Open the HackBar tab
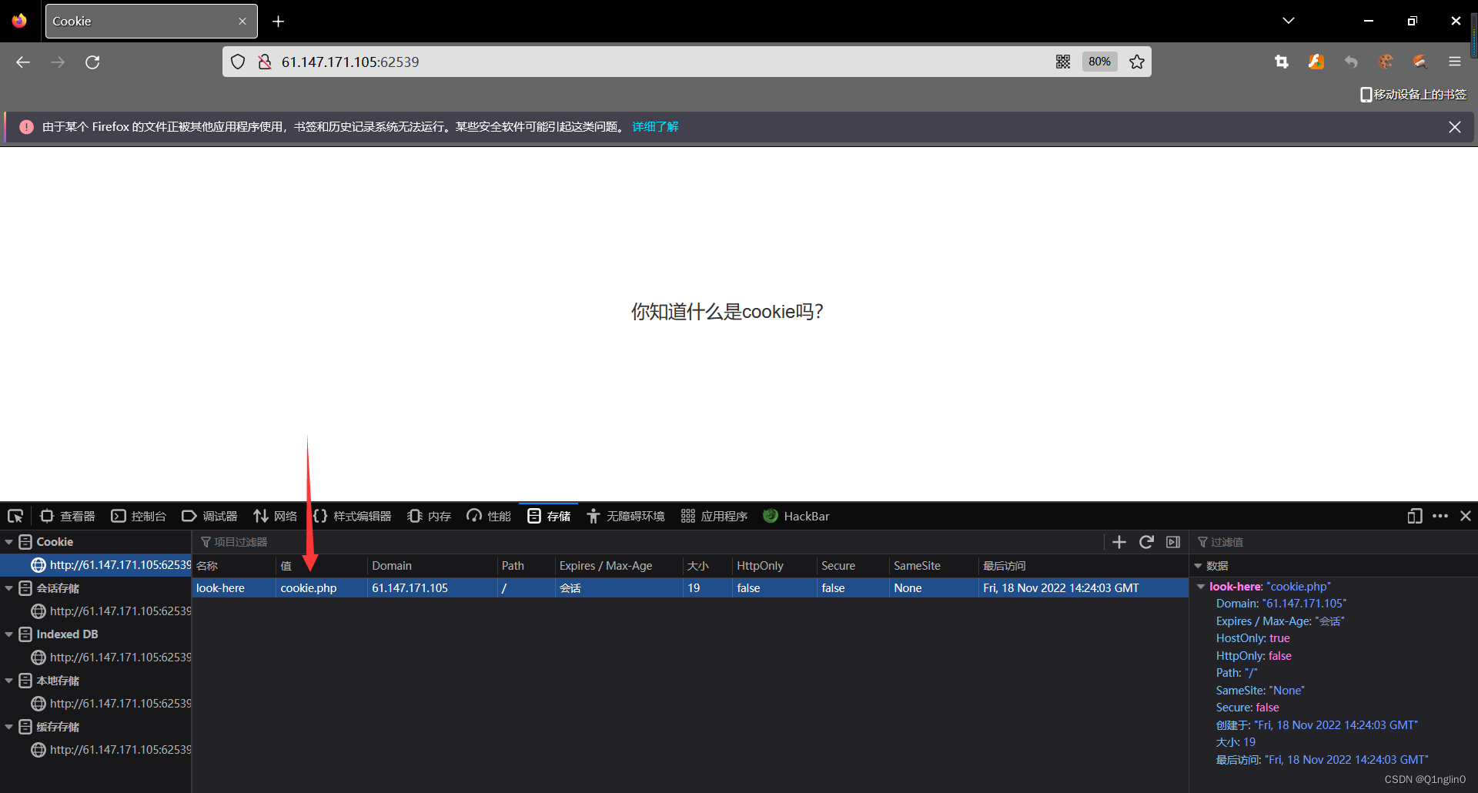The height and width of the screenshot is (793, 1478). point(797,517)
